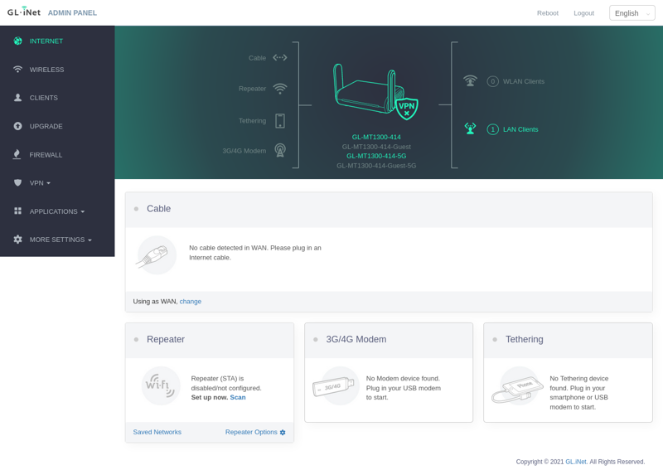Click the 'No Tethering device found' message
Image resolution: width=663 pixels, height=470 pixels.
578,393
